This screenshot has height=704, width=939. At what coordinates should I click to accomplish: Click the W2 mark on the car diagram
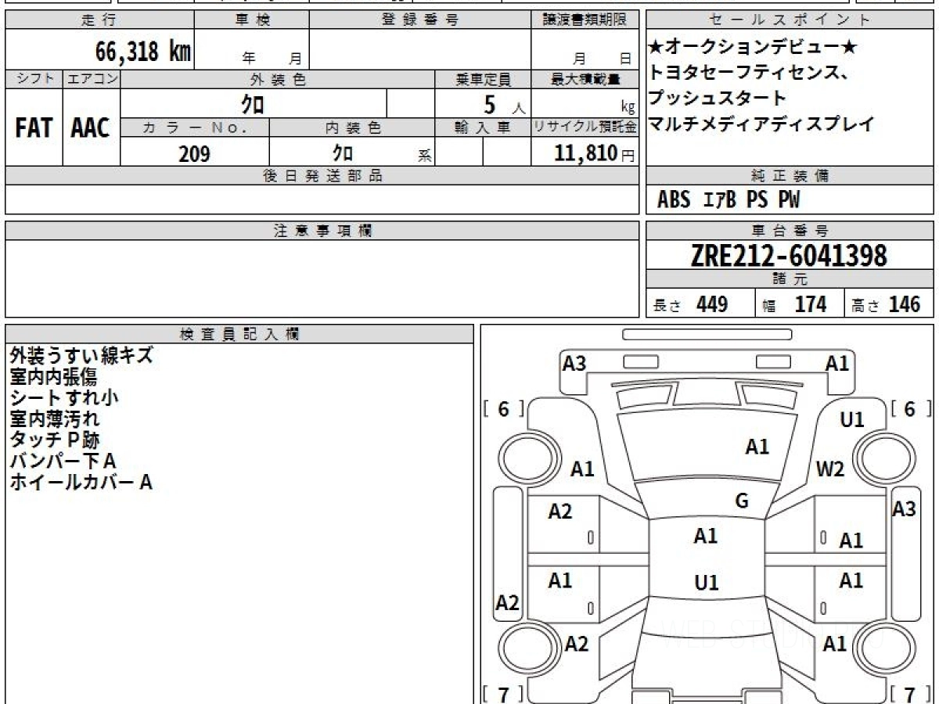tap(830, 469)
